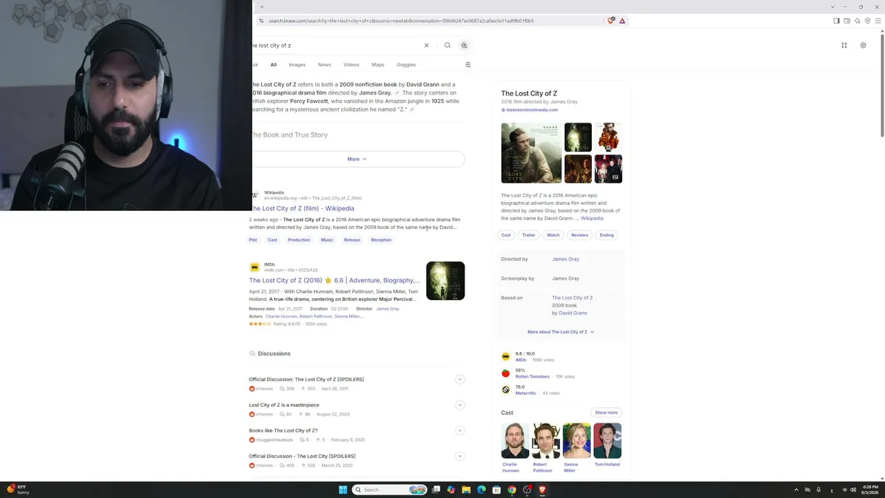
Task: Open the Windows Start button
Action: 343,490
